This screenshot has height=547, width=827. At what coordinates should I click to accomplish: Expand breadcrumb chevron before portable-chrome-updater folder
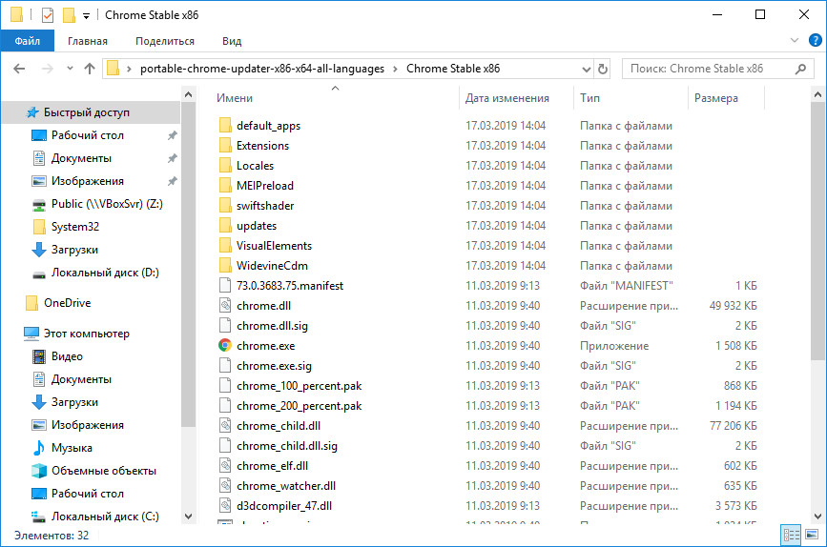point(129,69)
